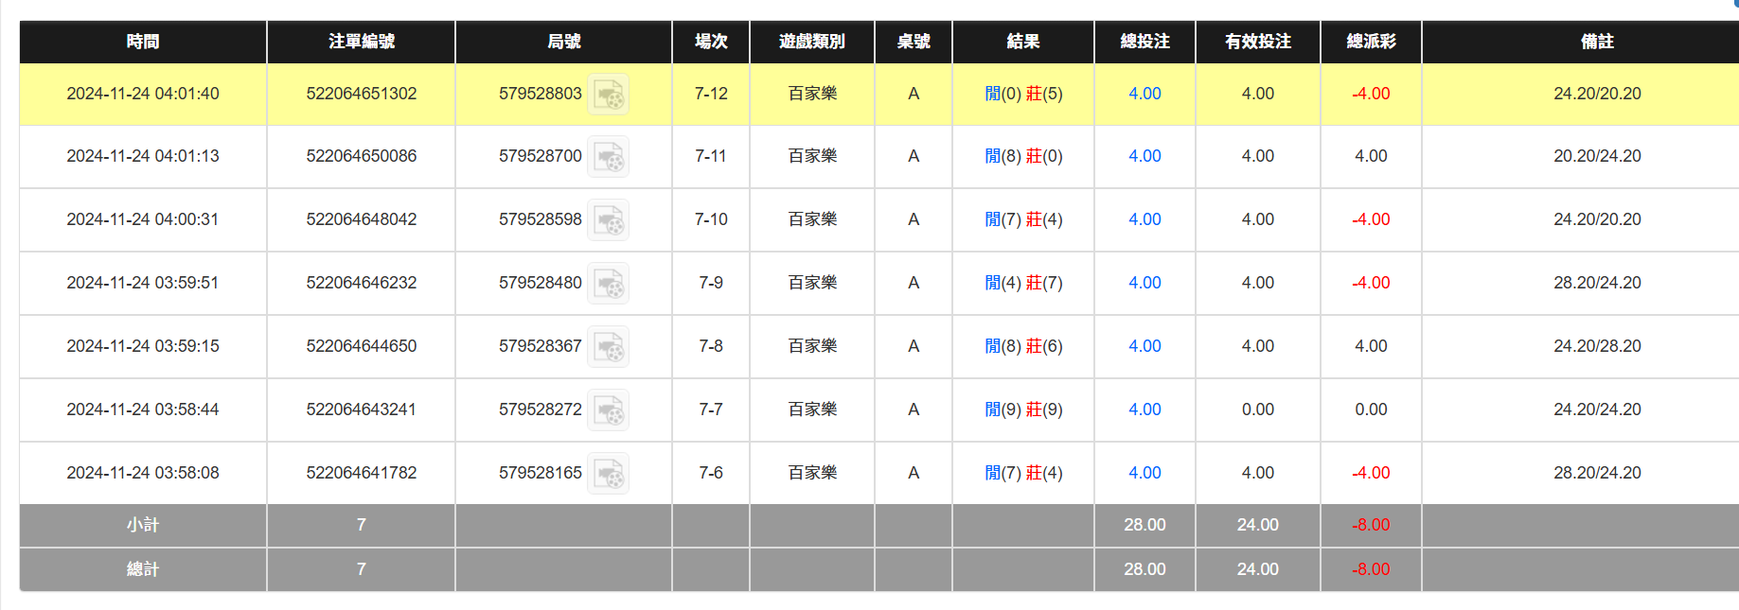Open video replay icon for round 579528700
Image resolution: width=1739 pixels, height=610 pixels.
click(608, 157)
